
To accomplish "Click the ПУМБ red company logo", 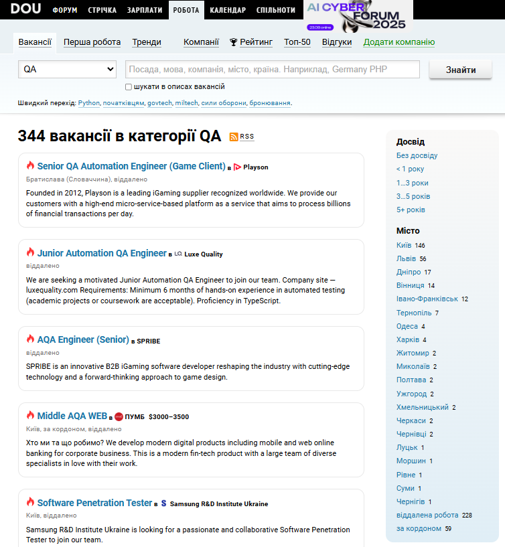I will point(119,416).
